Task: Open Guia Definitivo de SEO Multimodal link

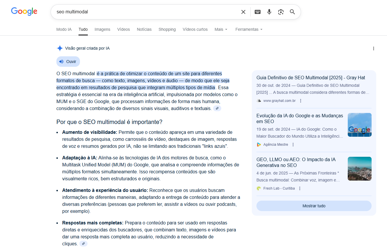Action: 311,78
